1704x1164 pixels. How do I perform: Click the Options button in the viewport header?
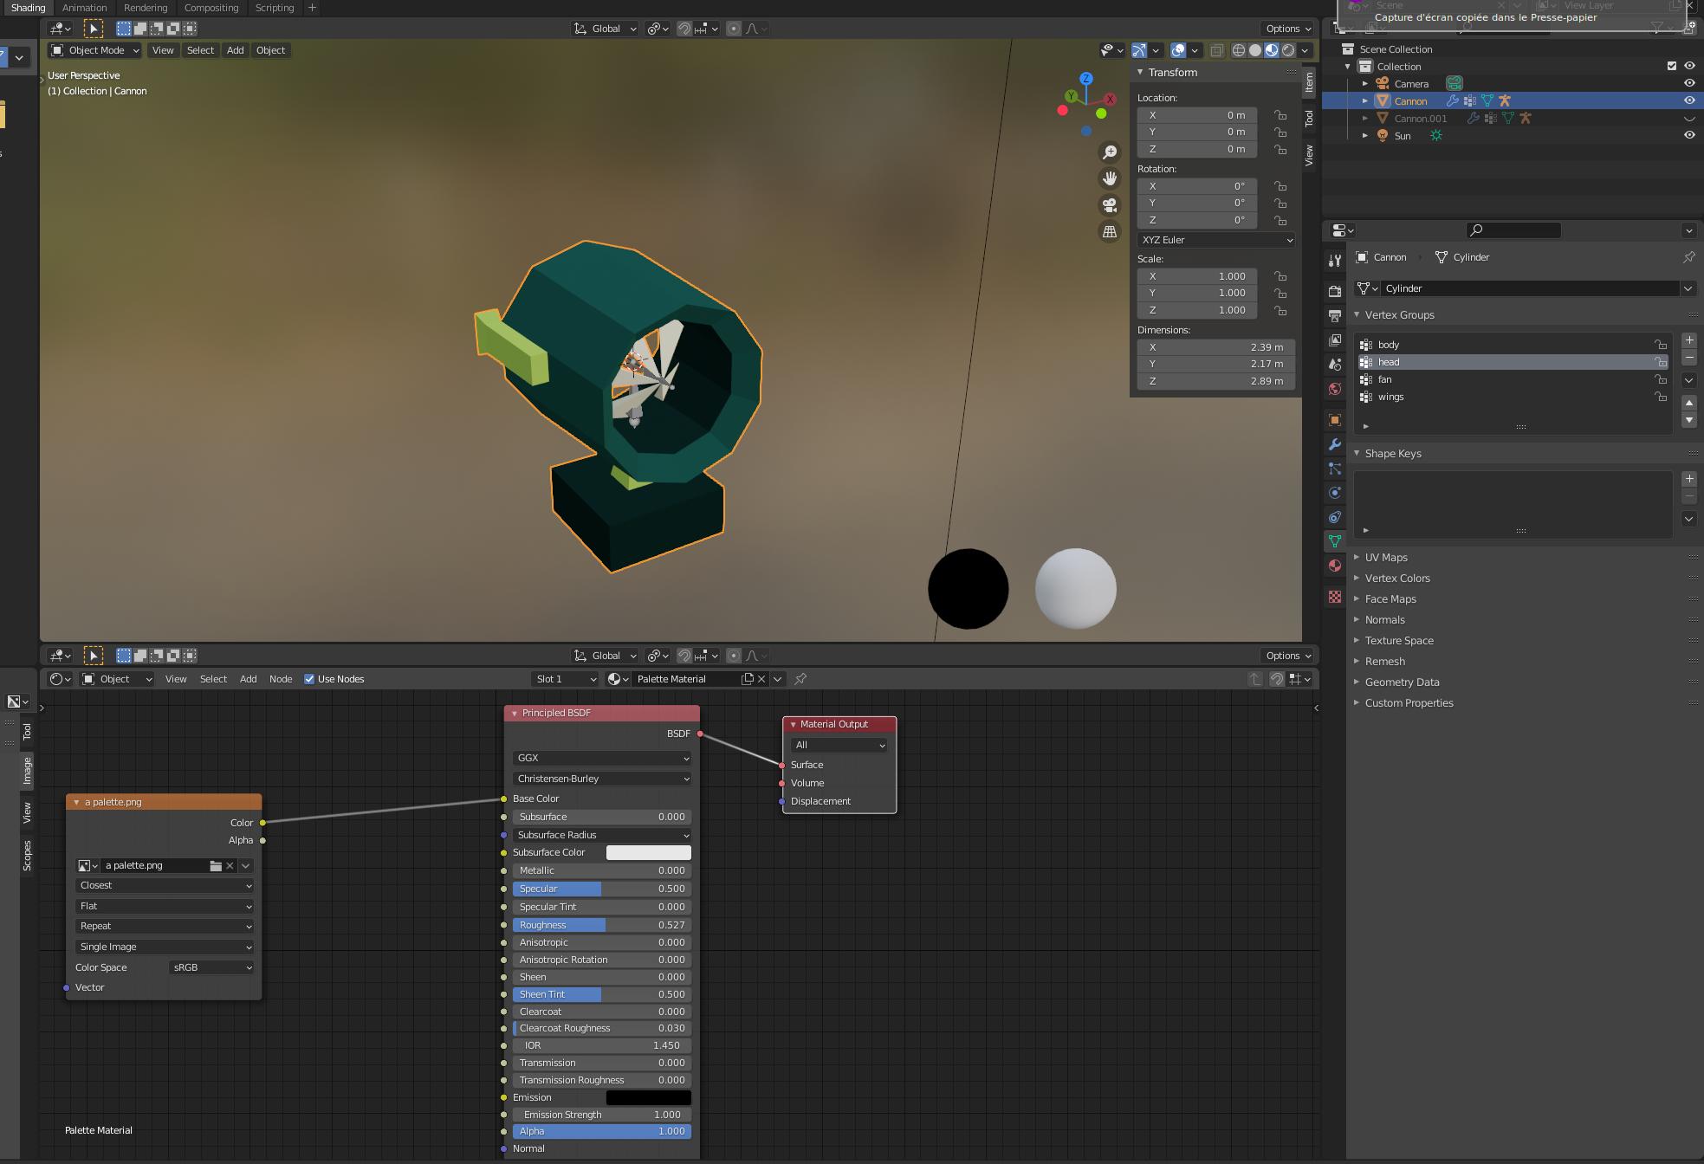(x=1286, y=28)
